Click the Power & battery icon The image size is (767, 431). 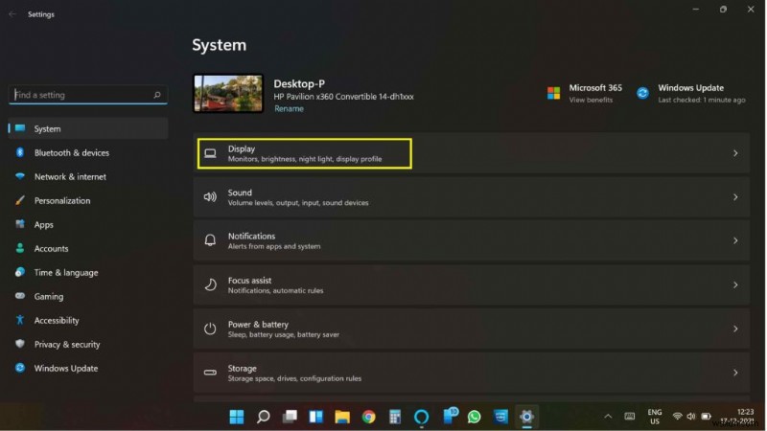pyautogui.click(x=210, y=329)
